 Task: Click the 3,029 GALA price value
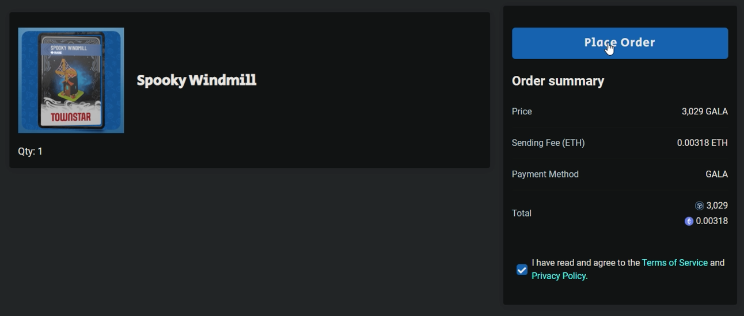[x=705, y=111]
